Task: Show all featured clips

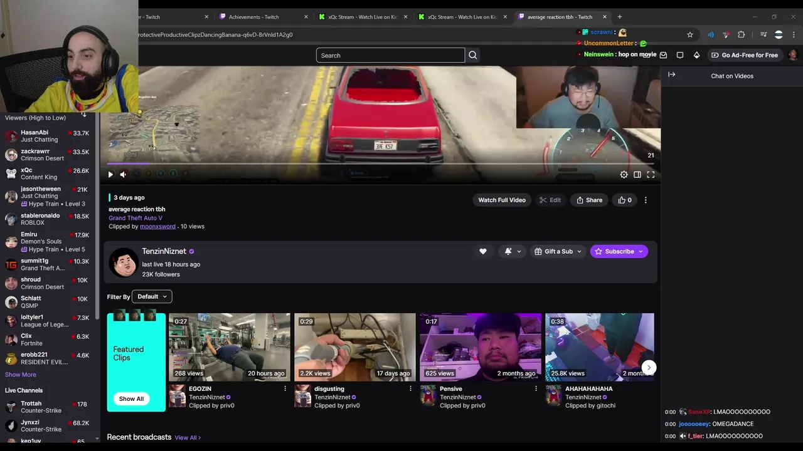Action: [x=131, y=398]
